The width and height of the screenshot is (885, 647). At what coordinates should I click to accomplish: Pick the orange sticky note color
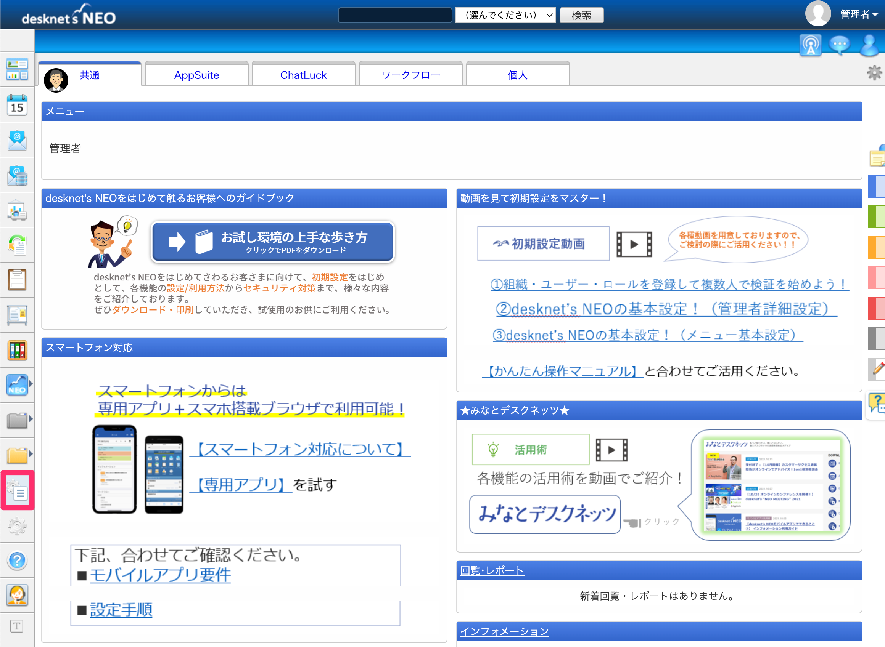877,247
